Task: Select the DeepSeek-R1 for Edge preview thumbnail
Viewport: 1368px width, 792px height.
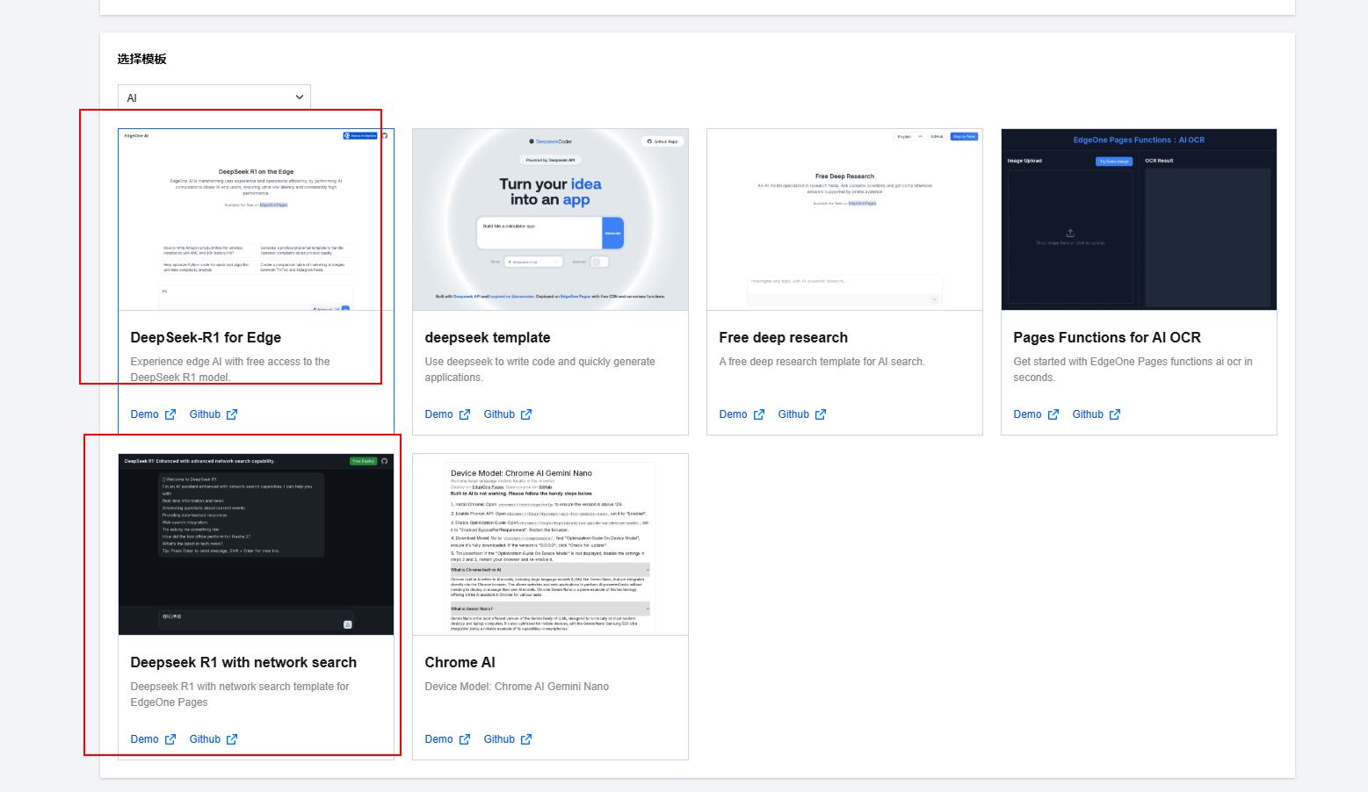Action: tap(256, 220)
